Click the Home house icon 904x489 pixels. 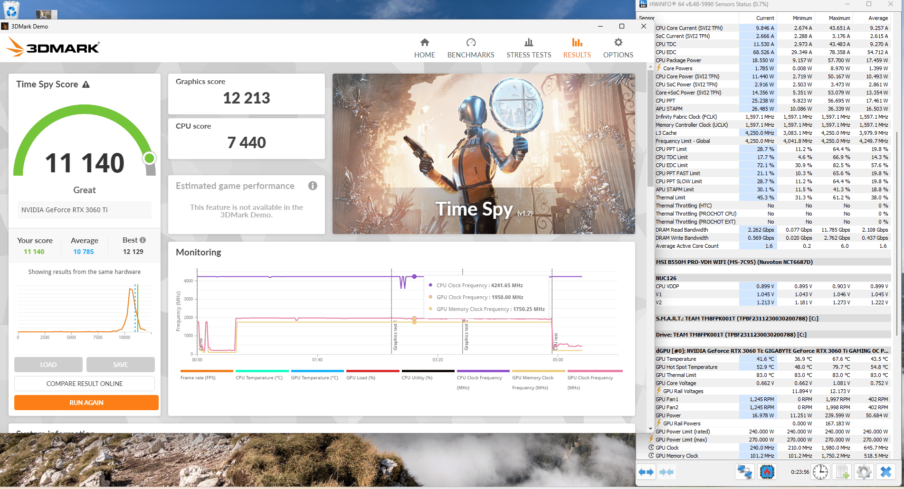pos(425,42)
